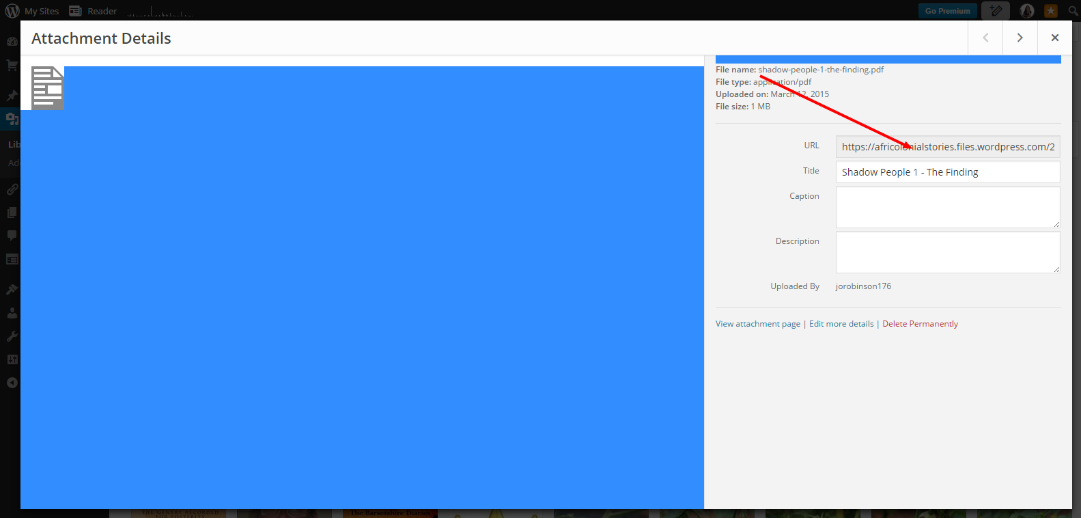1081x518 pixels.
Task: Click the PDF document icon preview
Action: coord(47,88)
